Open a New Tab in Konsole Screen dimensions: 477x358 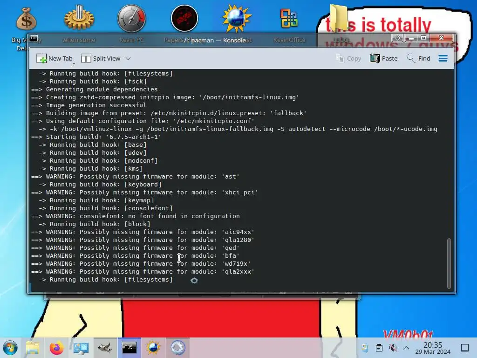(54, 58)
